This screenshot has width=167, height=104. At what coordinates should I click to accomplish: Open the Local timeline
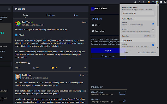97,25
